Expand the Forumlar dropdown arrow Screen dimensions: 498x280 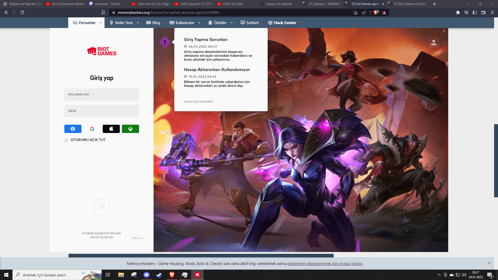[101, 23]
